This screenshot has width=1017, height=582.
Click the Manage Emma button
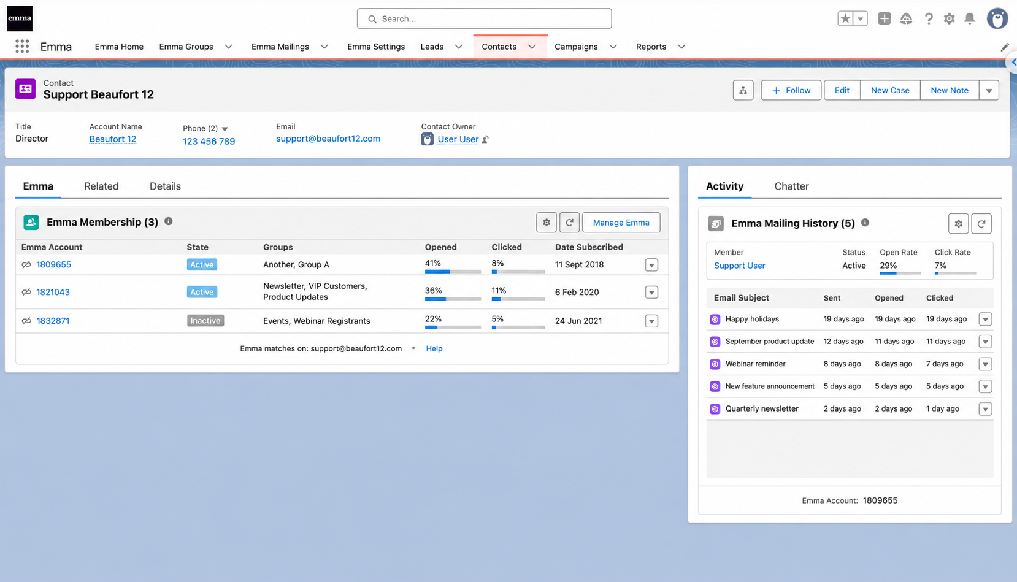[x=621, y=223]
